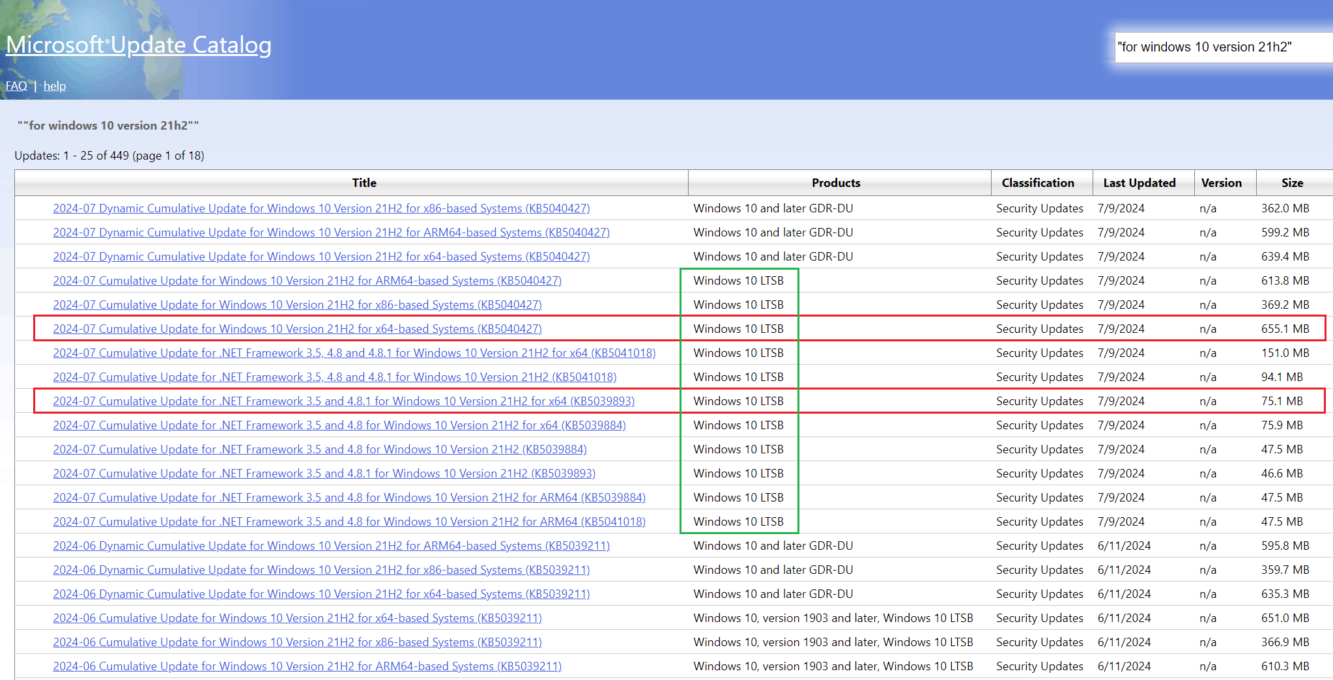
Task: Click the "Updates: 1 - 25 of 449" results count text
Action: coord(109,156)
